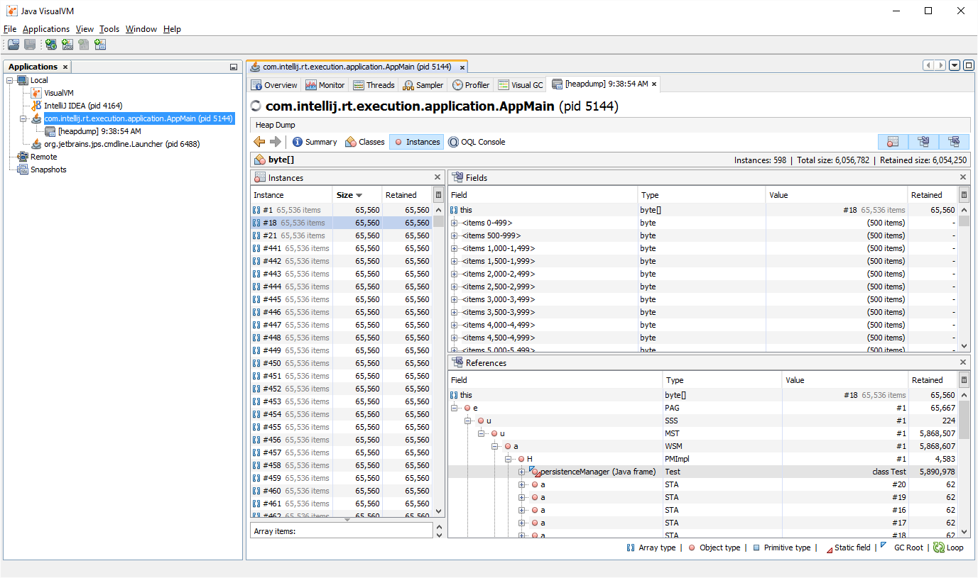Viewport: 978px width, 578px height.
Task: Click Add Remote Host toolbar icon
Action: click(x=50, y=45)
